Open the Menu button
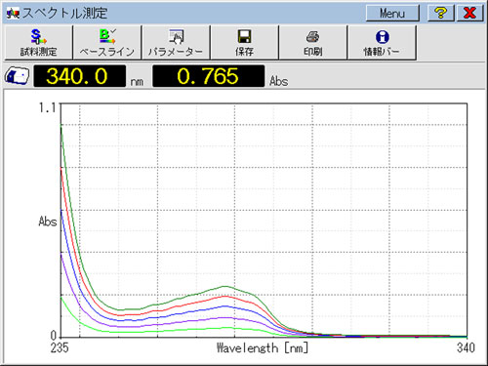Screen dimensions: 488x366 [x=392, y=13]
